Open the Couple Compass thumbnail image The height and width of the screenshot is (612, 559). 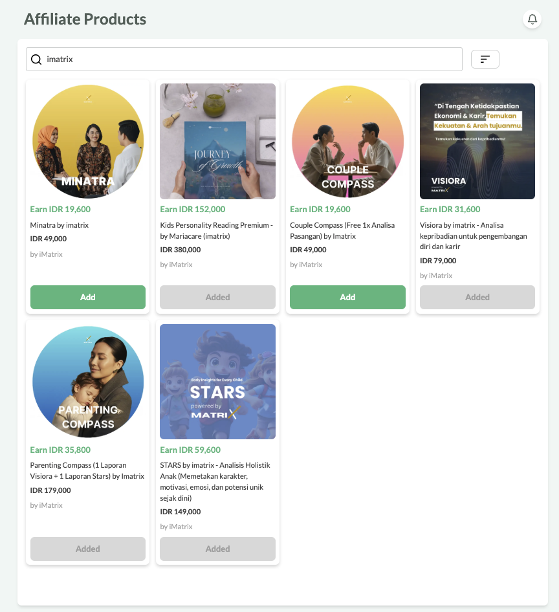click(x=347, y=141)
